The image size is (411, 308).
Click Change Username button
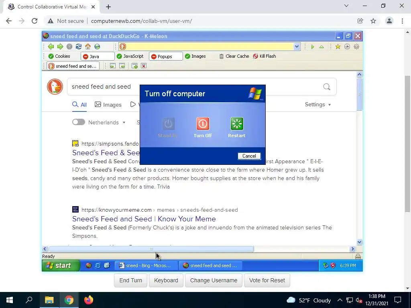[214, 280]
